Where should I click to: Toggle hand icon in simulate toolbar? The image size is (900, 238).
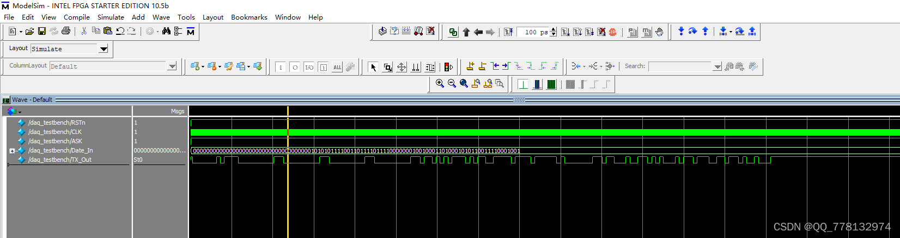(x=659, y=32)
